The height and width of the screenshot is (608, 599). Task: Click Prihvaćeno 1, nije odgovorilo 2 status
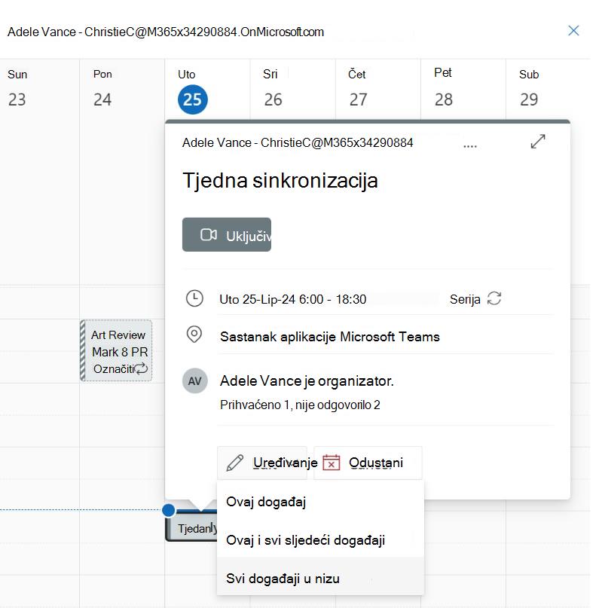[300, 405]
